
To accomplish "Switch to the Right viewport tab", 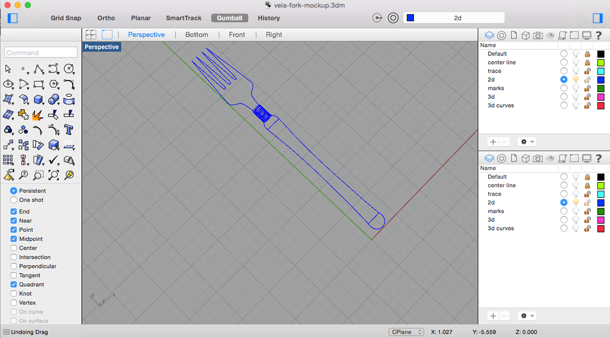I will (x=274, y=35).
